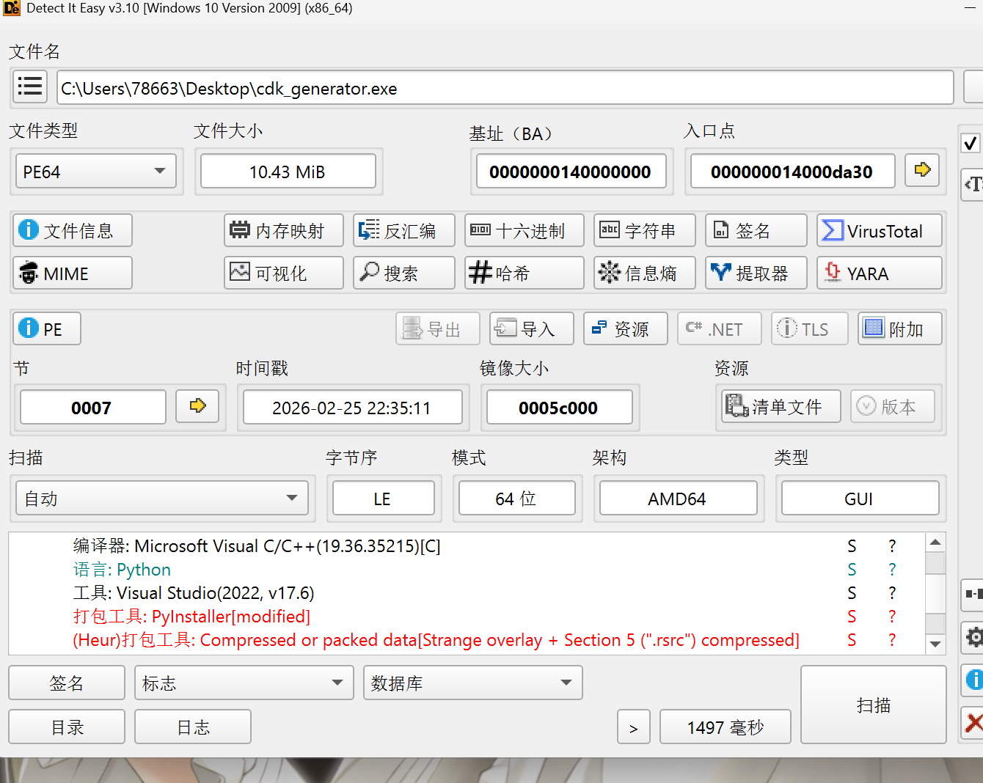Open the 资源 resources button
The width and height of the screenshot is (983, 783).
pos(626,328)
